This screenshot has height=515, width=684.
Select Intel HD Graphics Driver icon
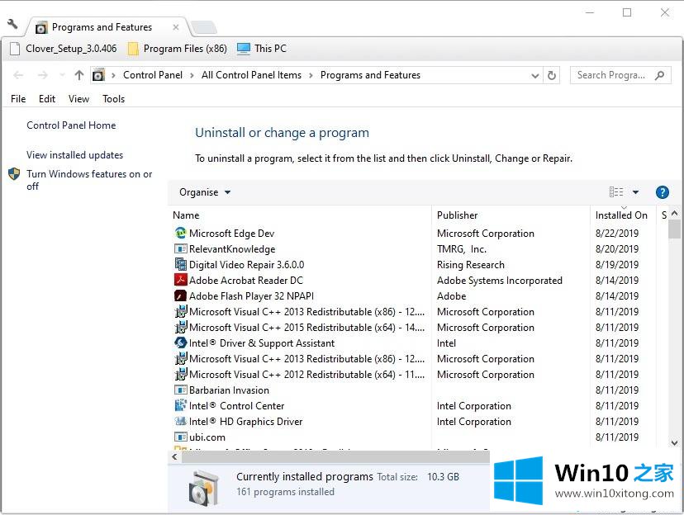pos(180,421)
